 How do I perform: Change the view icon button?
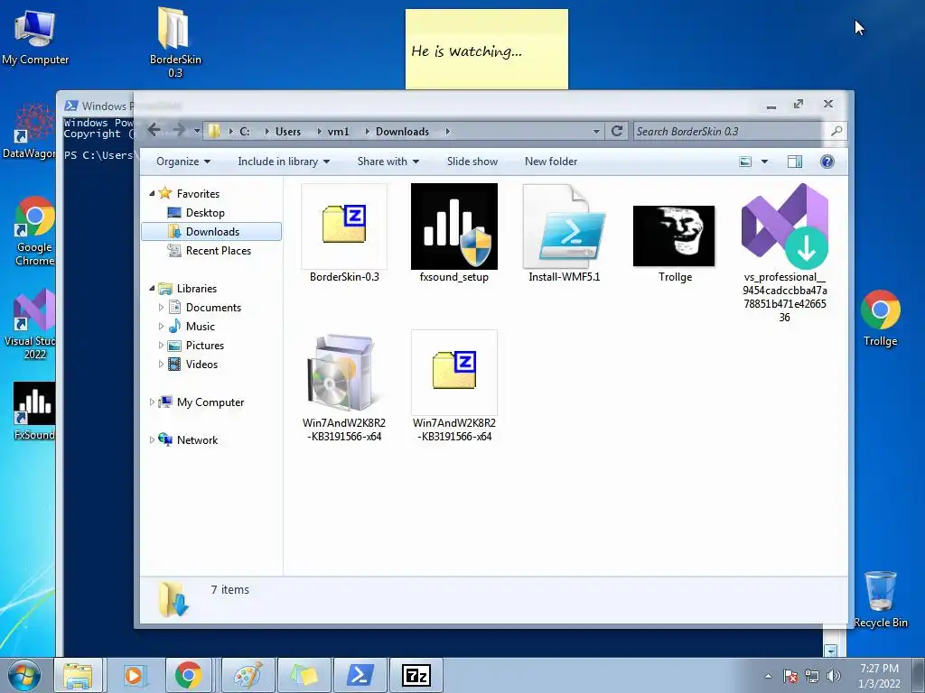click(745, 162)
